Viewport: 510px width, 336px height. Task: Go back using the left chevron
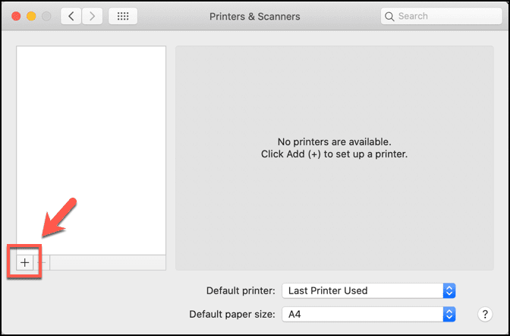pos(71,16)
